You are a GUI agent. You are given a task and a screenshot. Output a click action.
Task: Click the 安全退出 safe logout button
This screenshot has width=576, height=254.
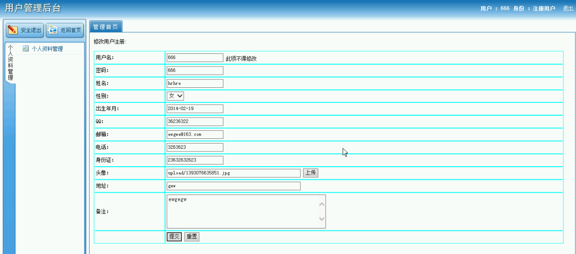(x=25, y=30)
